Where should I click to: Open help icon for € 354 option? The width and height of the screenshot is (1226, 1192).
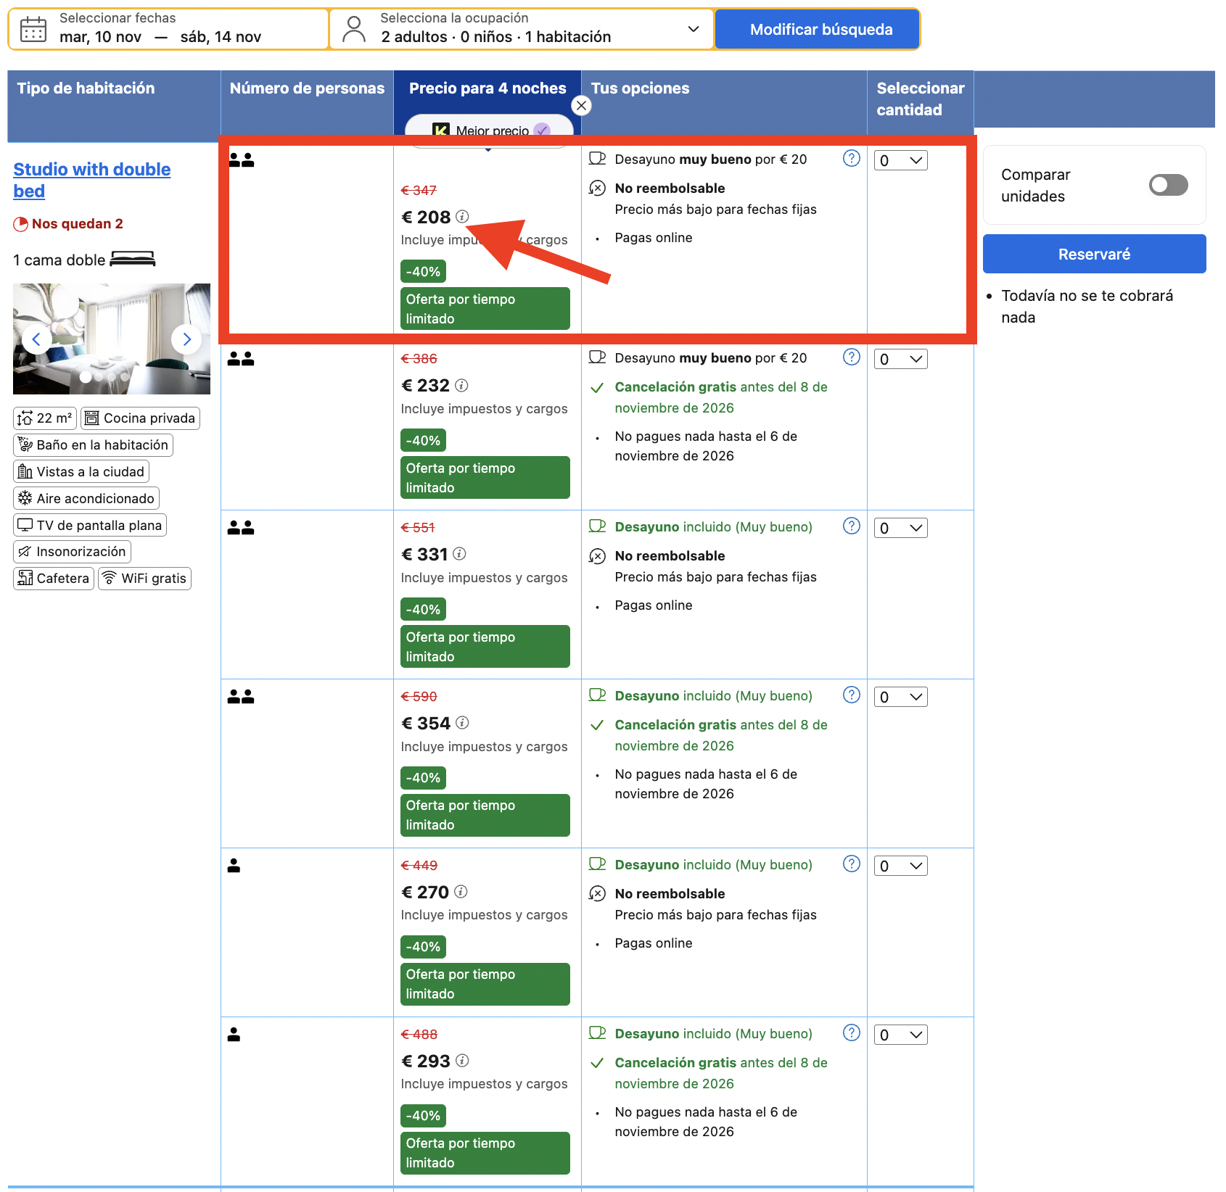tap(852, 695)
